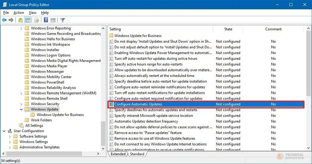Click the Windows PowerShell folder icon
312x164 pixels.
(x=27, y=82)
